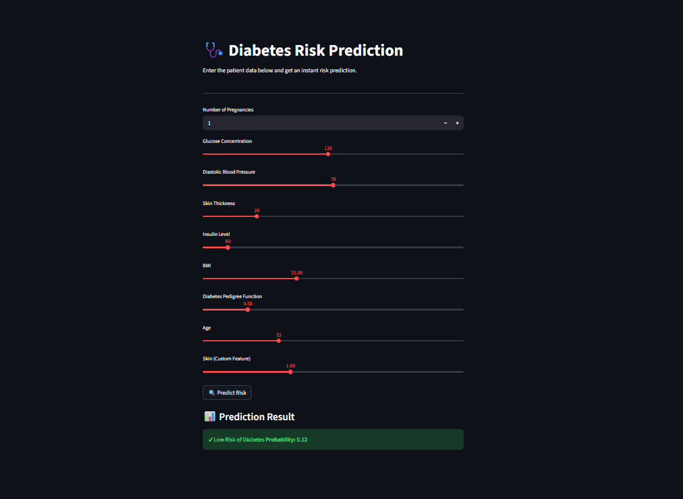
Task: Click the Diastolic Blood Pressure slider handle
Action: (x=333, y=185)
